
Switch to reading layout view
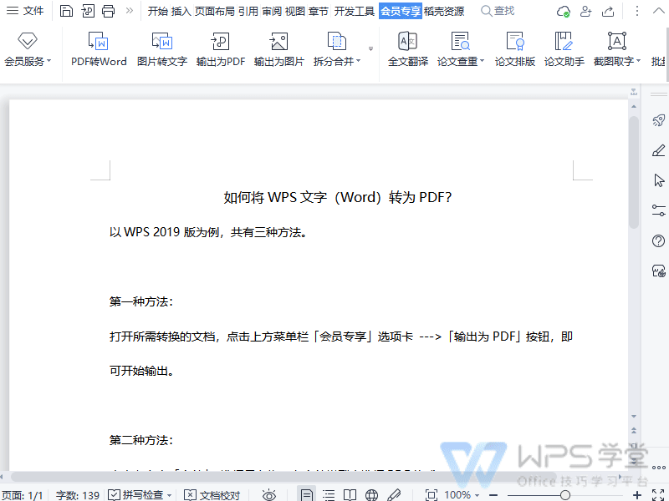click(x=350, y=495)
